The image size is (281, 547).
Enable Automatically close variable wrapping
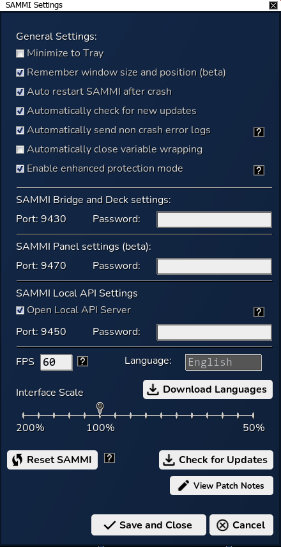pos(20,150)
